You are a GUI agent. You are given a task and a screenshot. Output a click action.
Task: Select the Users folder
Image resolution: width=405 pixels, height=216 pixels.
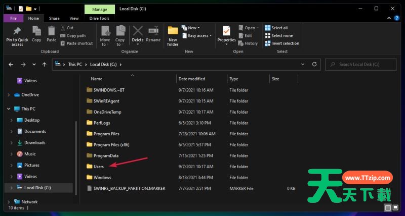click(x=98, y=167)
